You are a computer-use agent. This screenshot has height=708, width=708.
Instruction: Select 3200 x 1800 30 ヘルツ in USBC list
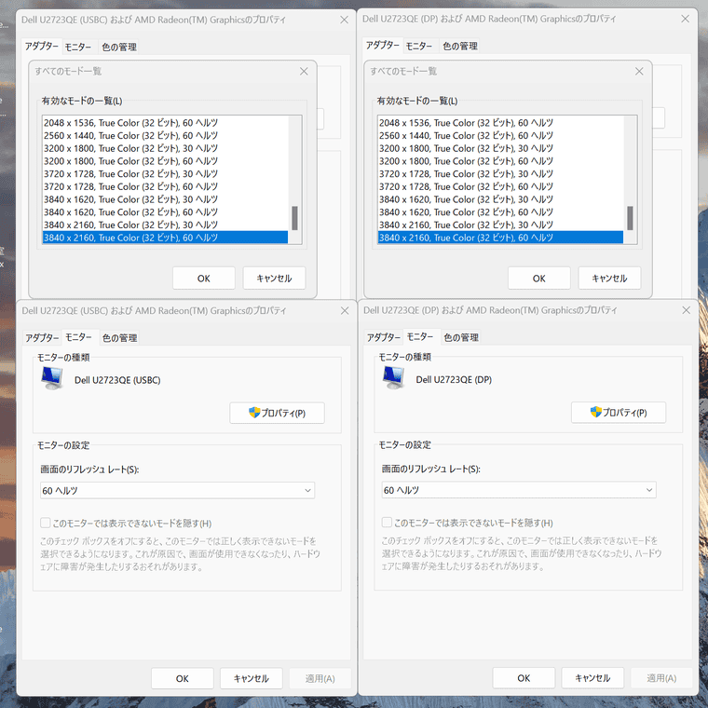tap(165, 148)
